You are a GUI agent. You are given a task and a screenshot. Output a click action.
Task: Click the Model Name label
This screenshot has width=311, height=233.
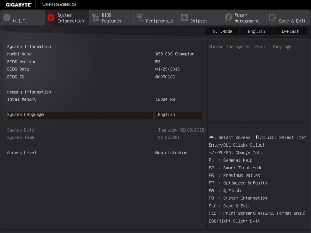click(x=19, y=54)
